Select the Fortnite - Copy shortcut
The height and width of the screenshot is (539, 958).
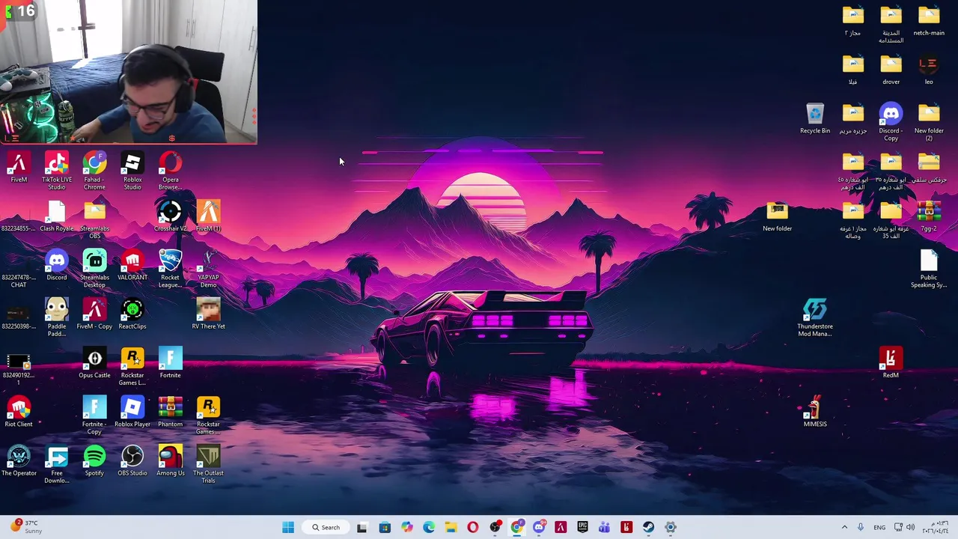click(x=94, y=415)
